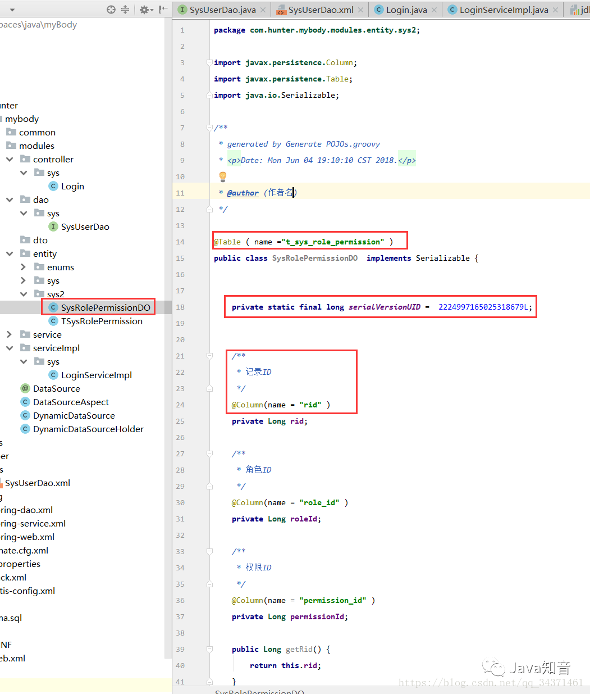This screenshot has width=590, height=694.
Task: Select TSysRolePermission class in tree
Action: click(x=102, y=321)
